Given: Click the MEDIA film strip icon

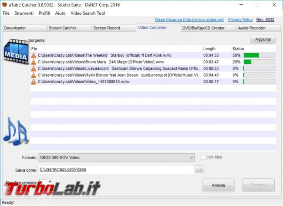Looking at the screenshot, I should [x=16, y=51].
